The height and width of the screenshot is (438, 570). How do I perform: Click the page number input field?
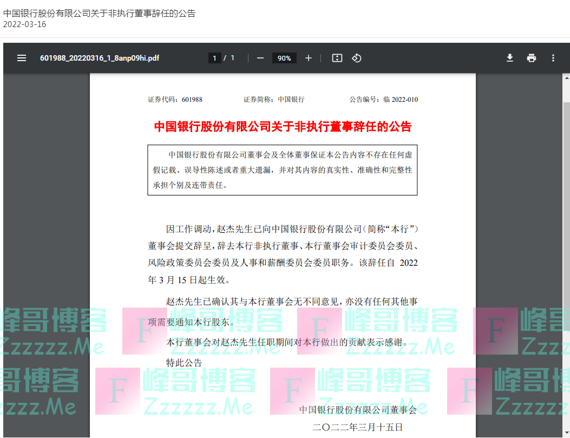(214, 57)
